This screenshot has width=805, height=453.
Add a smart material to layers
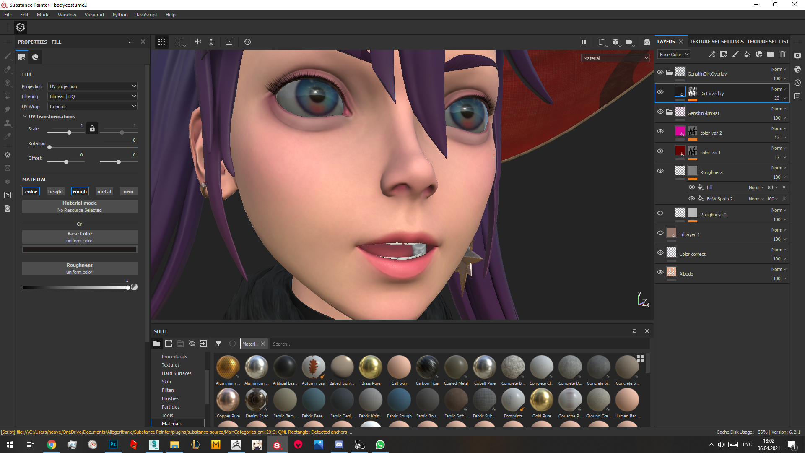[759, 55]
